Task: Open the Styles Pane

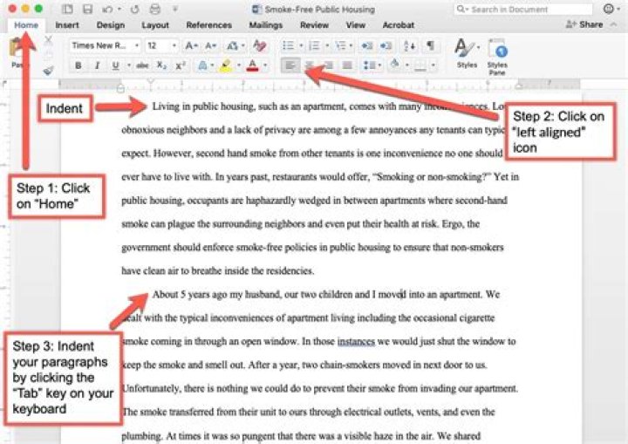Action: [x=497, y=54]
